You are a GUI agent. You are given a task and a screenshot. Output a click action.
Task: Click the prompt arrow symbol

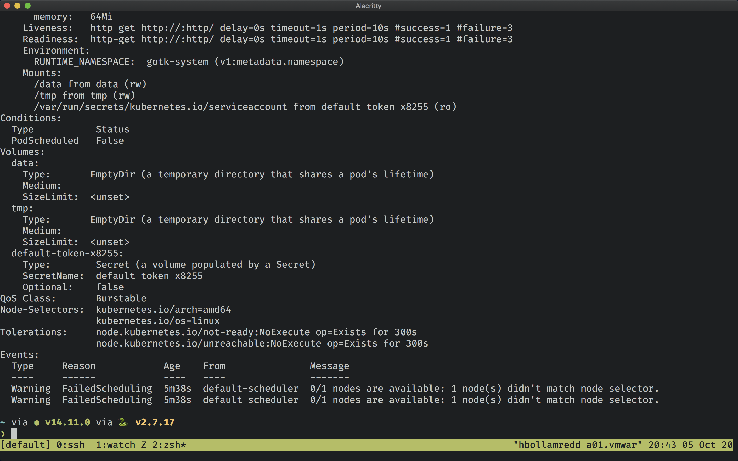tap(3, 434)
